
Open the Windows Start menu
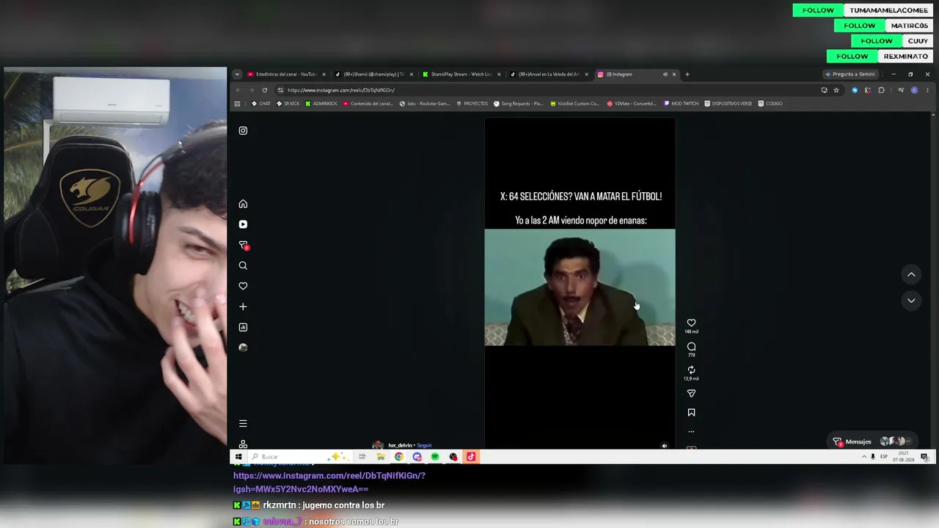238,457
